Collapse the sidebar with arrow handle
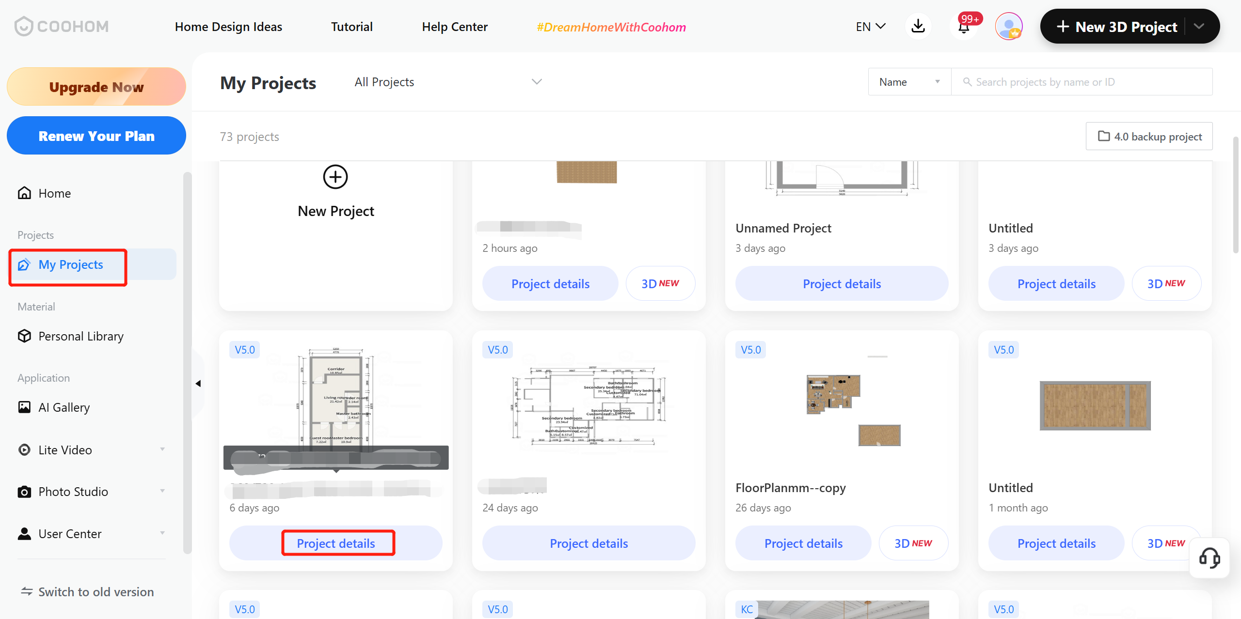Screen dimensions: 1241x619 click(198, 384)
